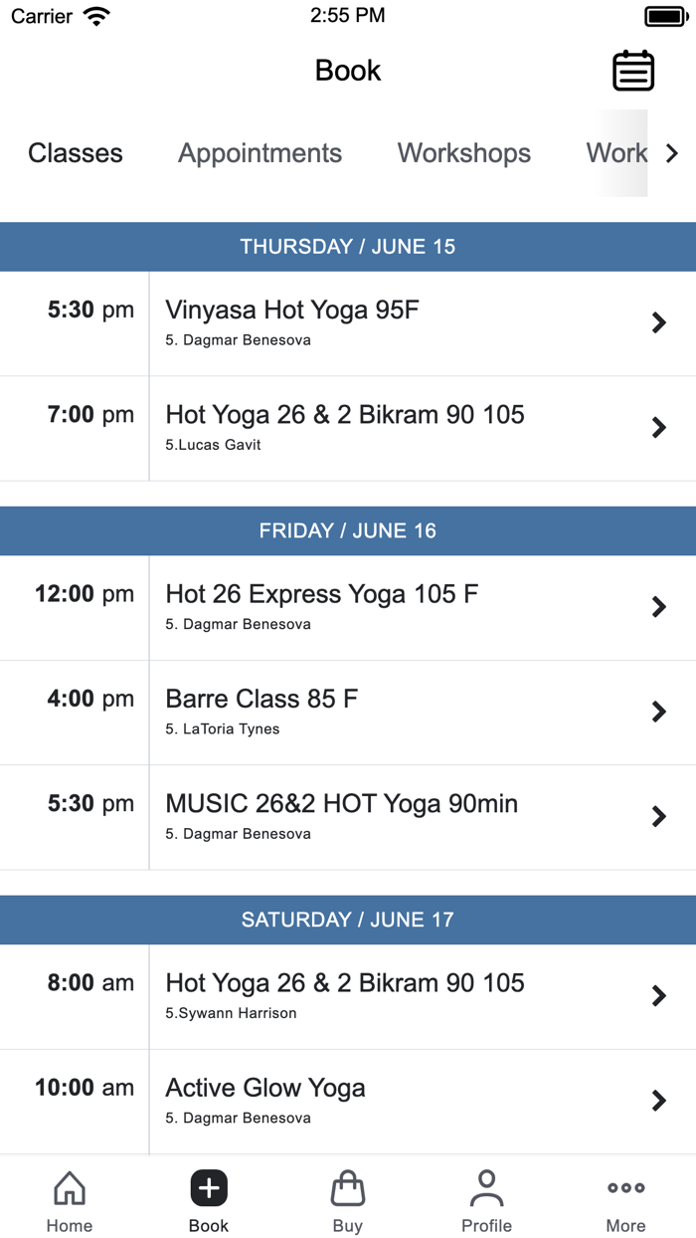This screenshot has height=1238, width=696.
Task: Select the Book plus icon
Action: (209, 1188)
